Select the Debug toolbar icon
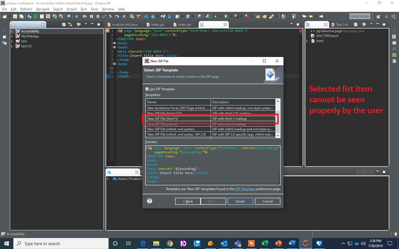The width and height of the screenshot is (399, 249). coord(215,16)
